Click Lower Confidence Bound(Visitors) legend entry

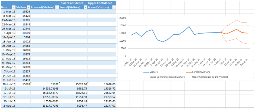[x=164, y=77]
